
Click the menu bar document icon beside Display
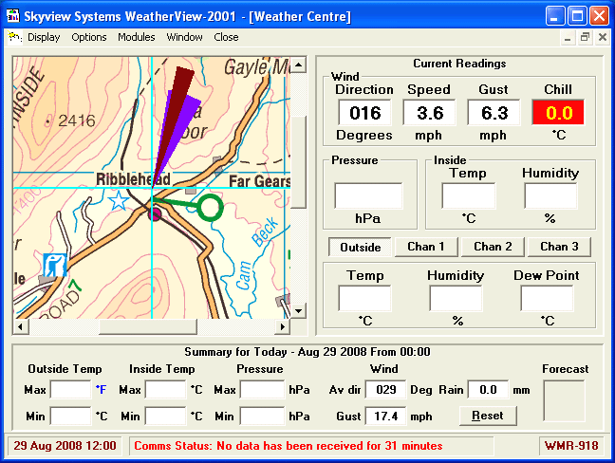click(x=14, y=37)
